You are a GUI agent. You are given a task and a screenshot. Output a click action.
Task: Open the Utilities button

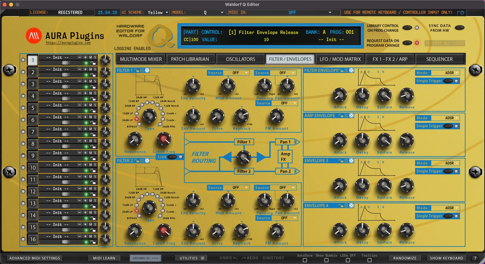tap(192, 258)
